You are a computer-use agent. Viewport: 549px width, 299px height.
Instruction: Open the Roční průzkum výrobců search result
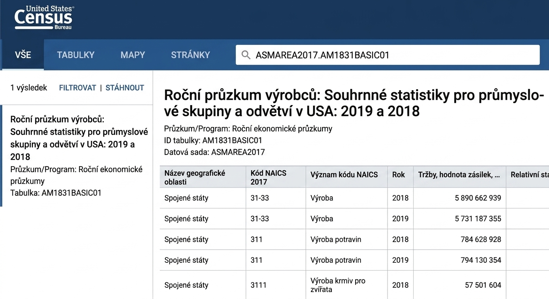click(x=77, y=156)
